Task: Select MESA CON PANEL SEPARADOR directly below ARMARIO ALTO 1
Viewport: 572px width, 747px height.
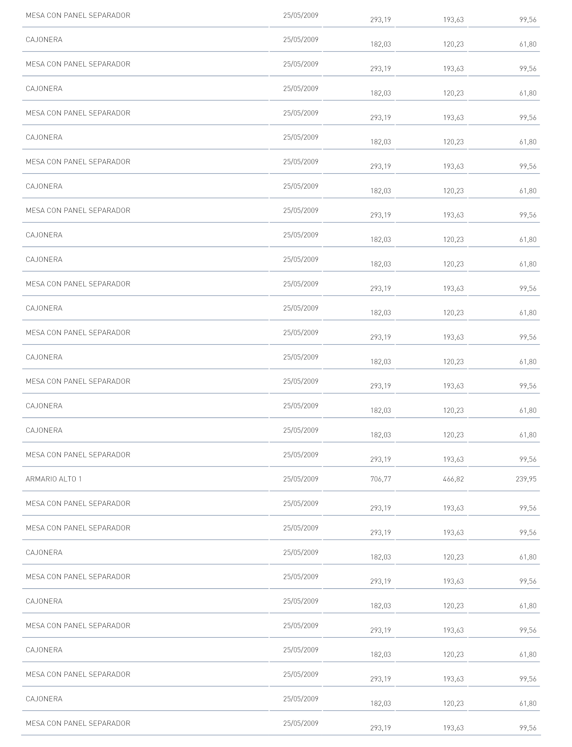Action: (78, 503)
